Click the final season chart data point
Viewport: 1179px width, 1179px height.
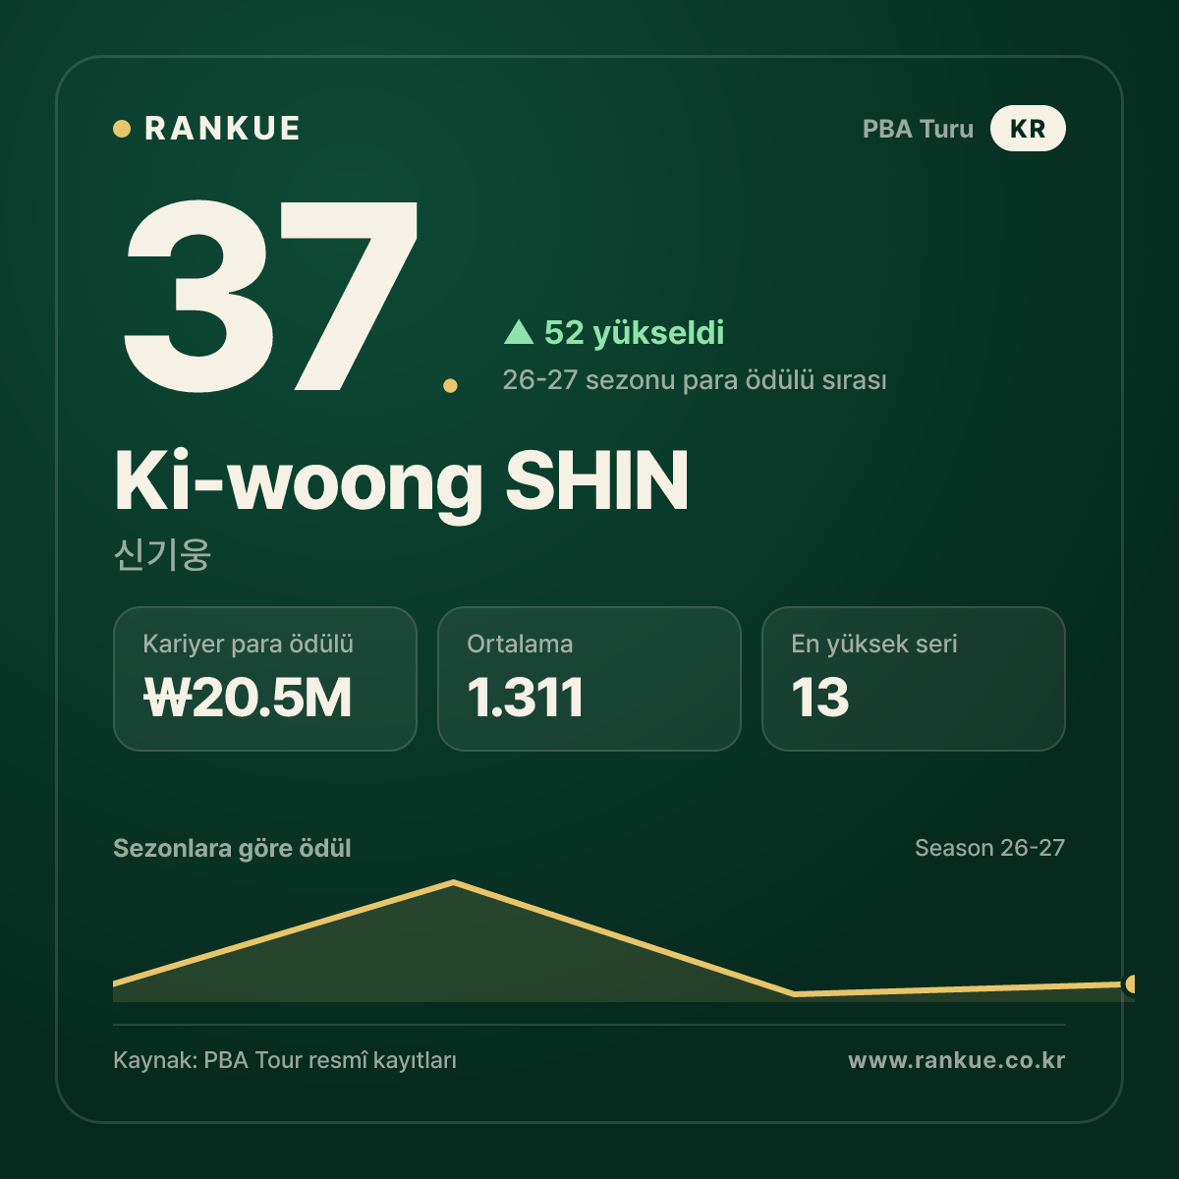tap(1131, 983)
